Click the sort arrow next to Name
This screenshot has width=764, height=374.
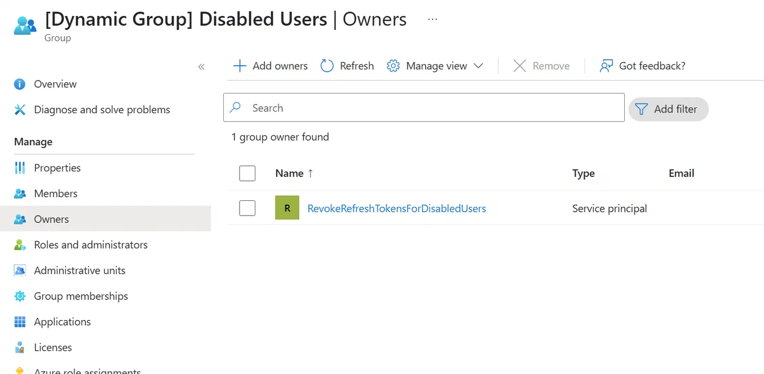(x=311, y=173)
